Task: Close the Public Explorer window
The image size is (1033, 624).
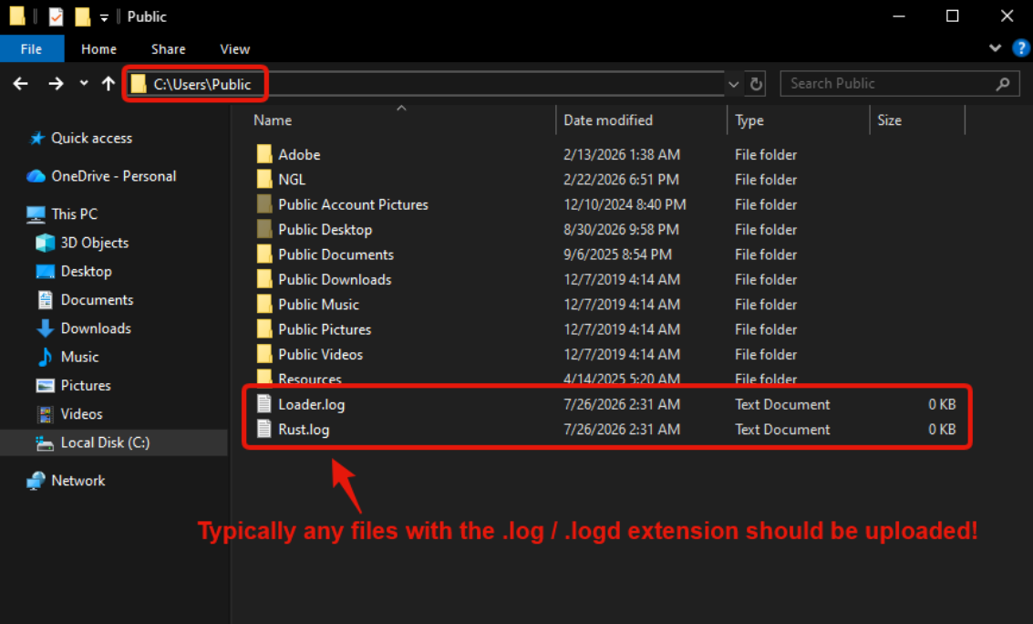Action: pos(1007,16)
